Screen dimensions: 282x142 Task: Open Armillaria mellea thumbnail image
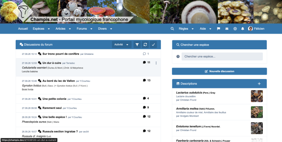(257, 112)
